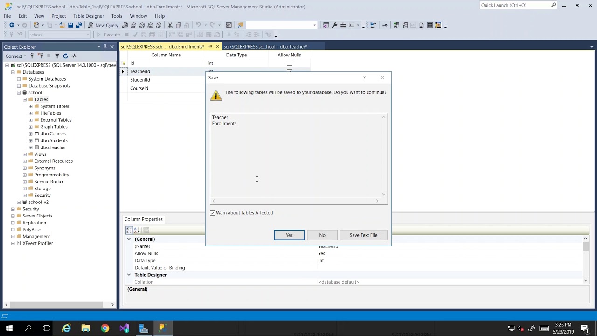Toggle Allow Nulls checkbox for Id row
This screenshot has width=597, height=336.
point(289,63)
